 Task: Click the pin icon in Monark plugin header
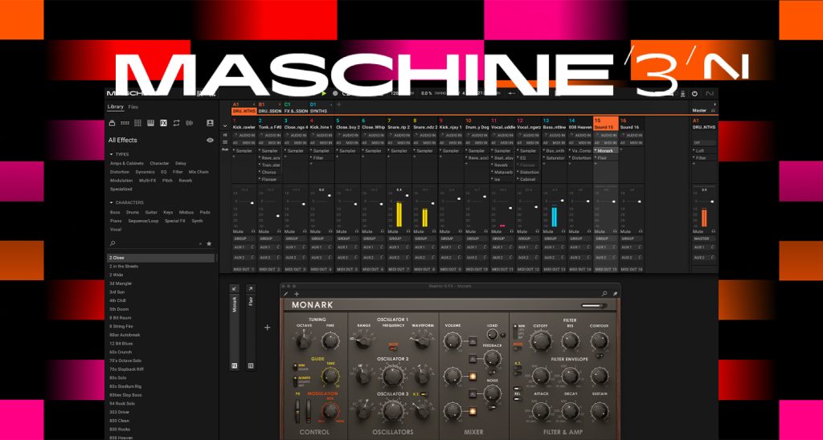[615, 294]
